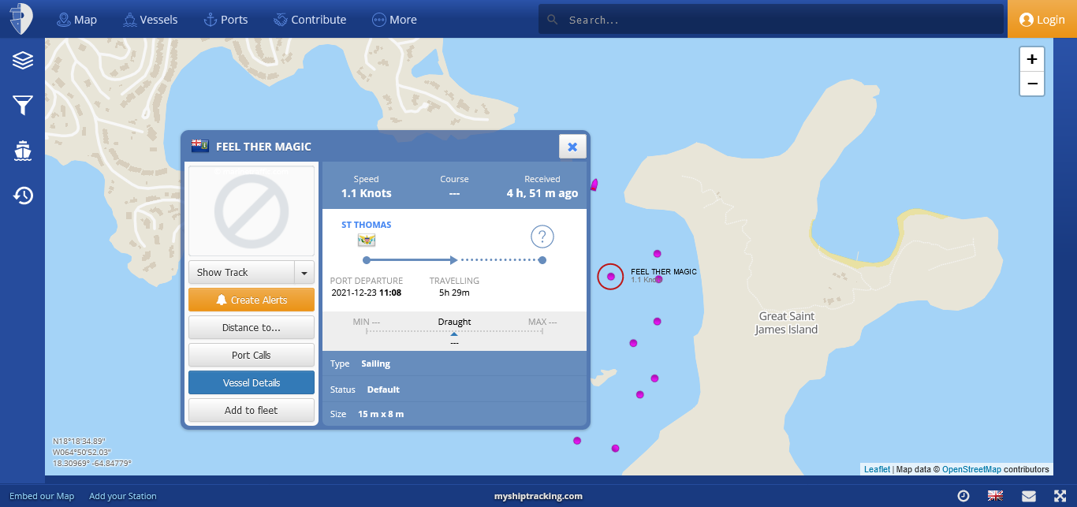1077x507 pixels.
Task: Zoom out the map with minus
Action: [1032, 84]
